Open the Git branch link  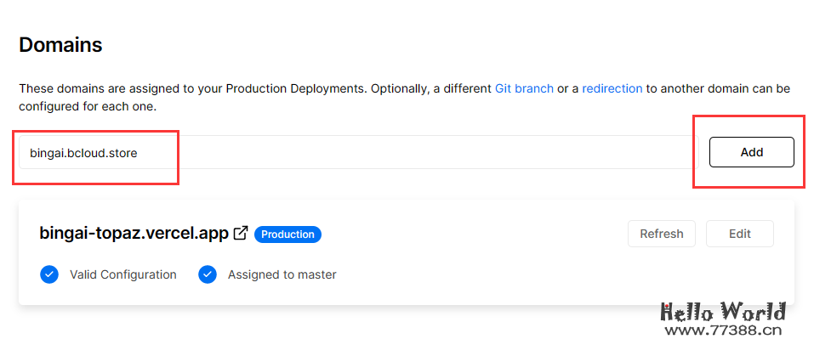pyautogui.click(x=524, y=88)
